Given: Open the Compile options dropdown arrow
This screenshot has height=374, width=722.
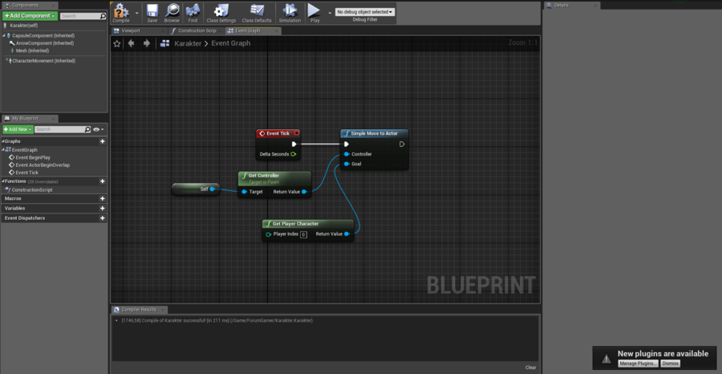Looking at the screenshot, I should pyautogui.click(x=136, y=13).
